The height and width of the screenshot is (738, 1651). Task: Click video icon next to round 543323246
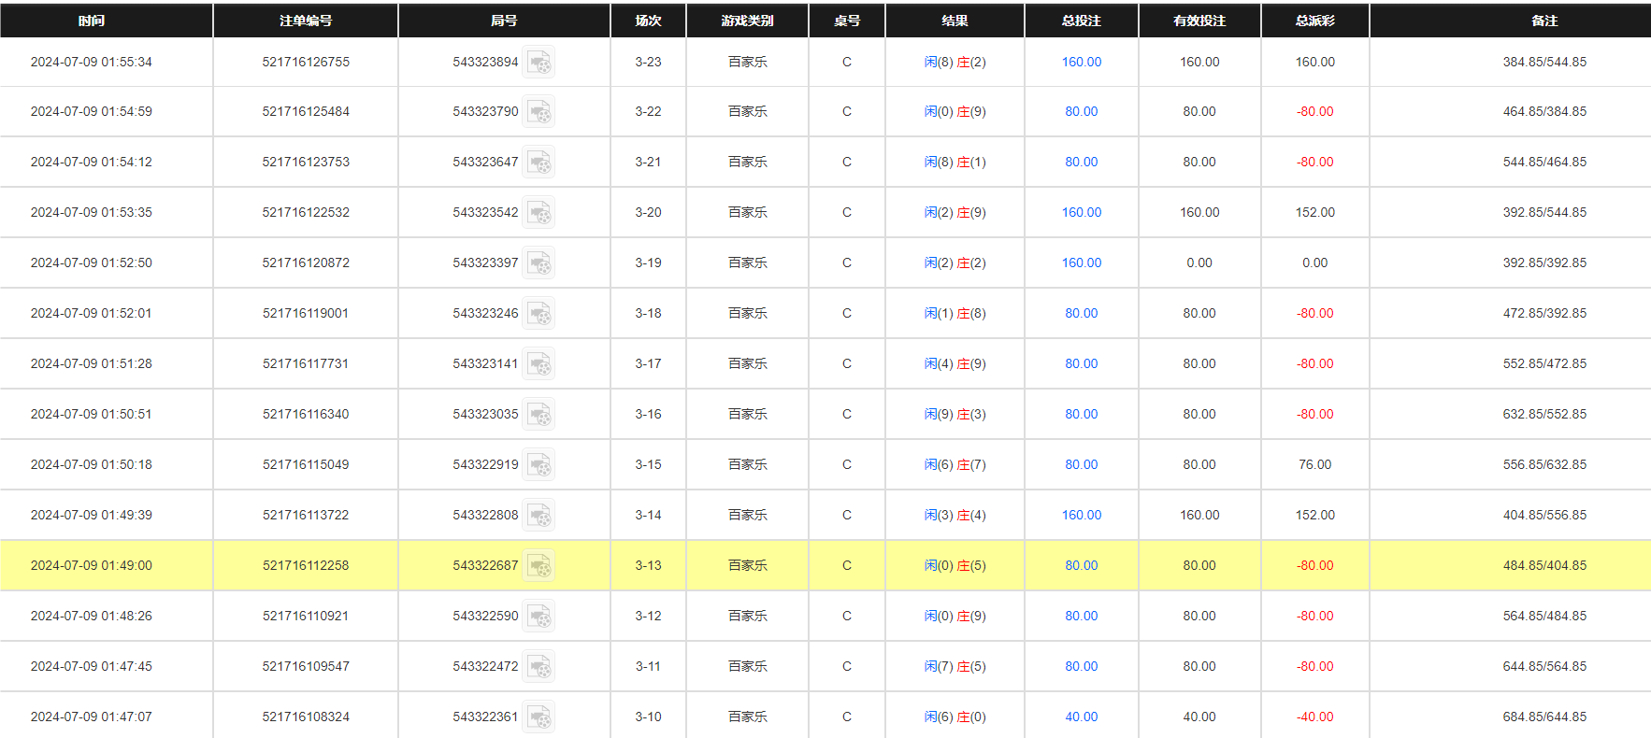click(539, 314)
